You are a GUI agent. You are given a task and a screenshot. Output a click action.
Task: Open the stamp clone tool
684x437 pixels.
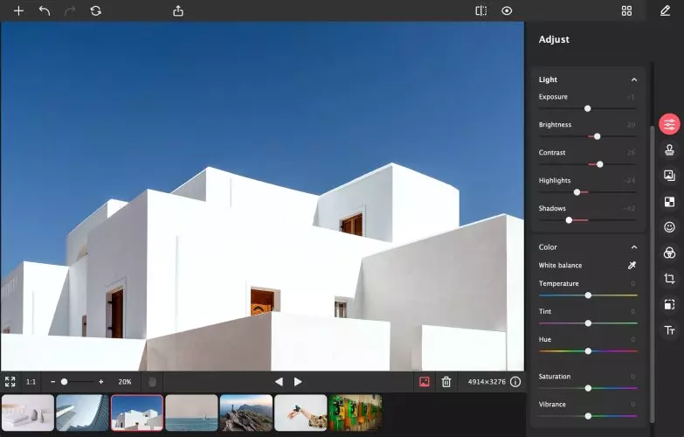coord(669,150)
